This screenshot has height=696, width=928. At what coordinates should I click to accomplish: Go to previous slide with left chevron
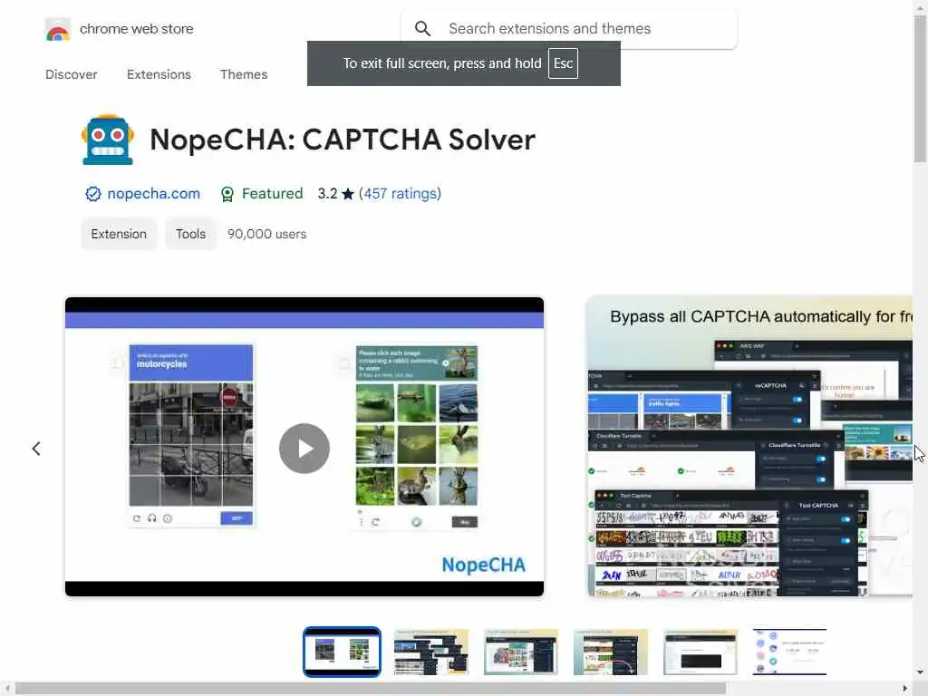point(36,449)
